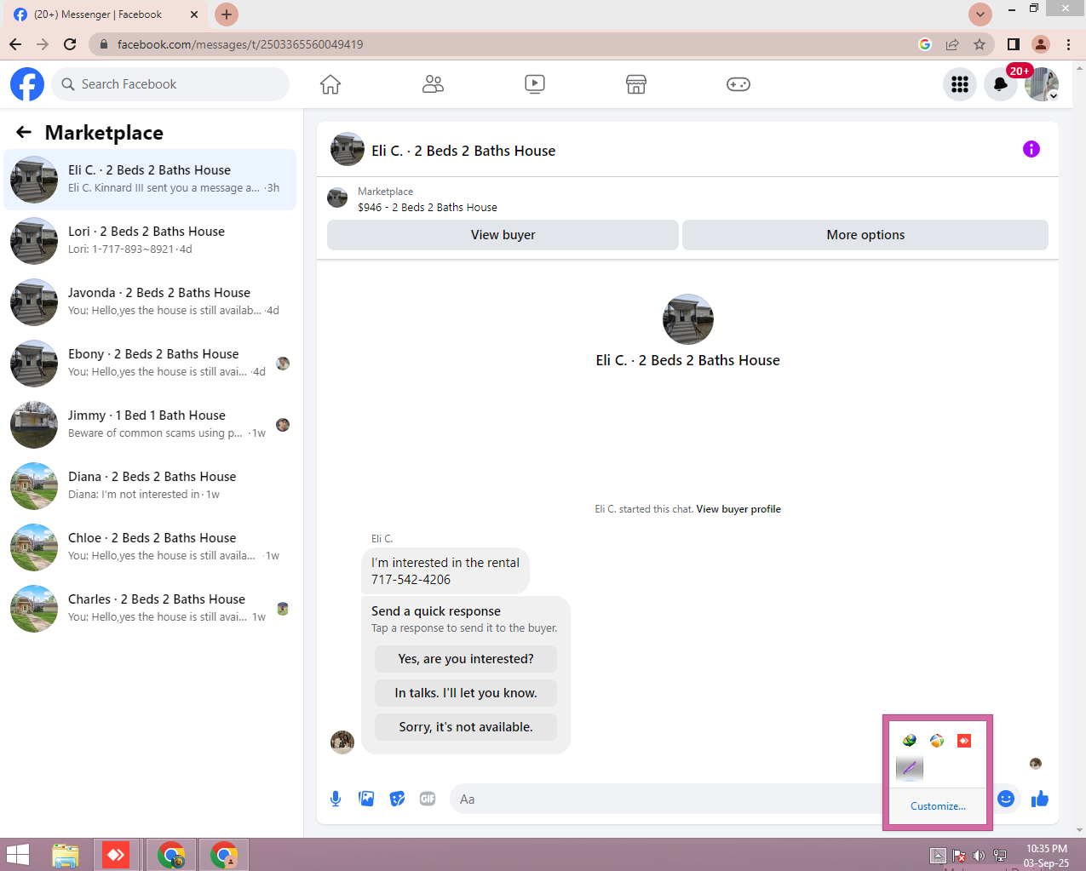
Task: Open Javonda 2 Beds 2 Baths House chat
Action: (150, 302)
